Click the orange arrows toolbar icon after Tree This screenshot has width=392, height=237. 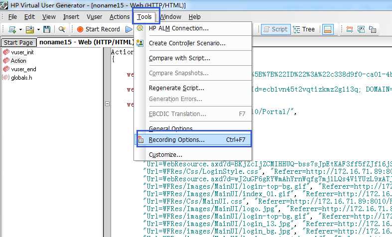[x=350, y=29]
